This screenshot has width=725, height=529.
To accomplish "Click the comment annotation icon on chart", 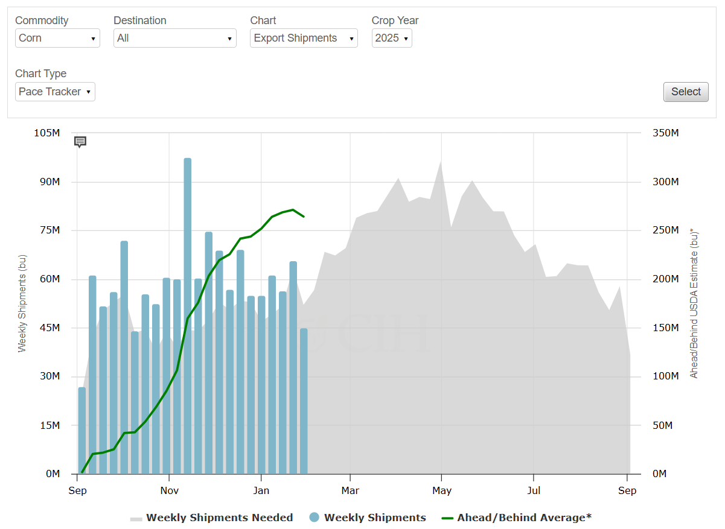I will [x=80, y=142].
